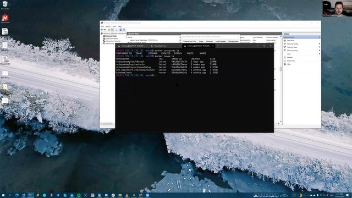Click the Remote Address column header
Viewport: 352px width, 198px height.
(272, 37)
